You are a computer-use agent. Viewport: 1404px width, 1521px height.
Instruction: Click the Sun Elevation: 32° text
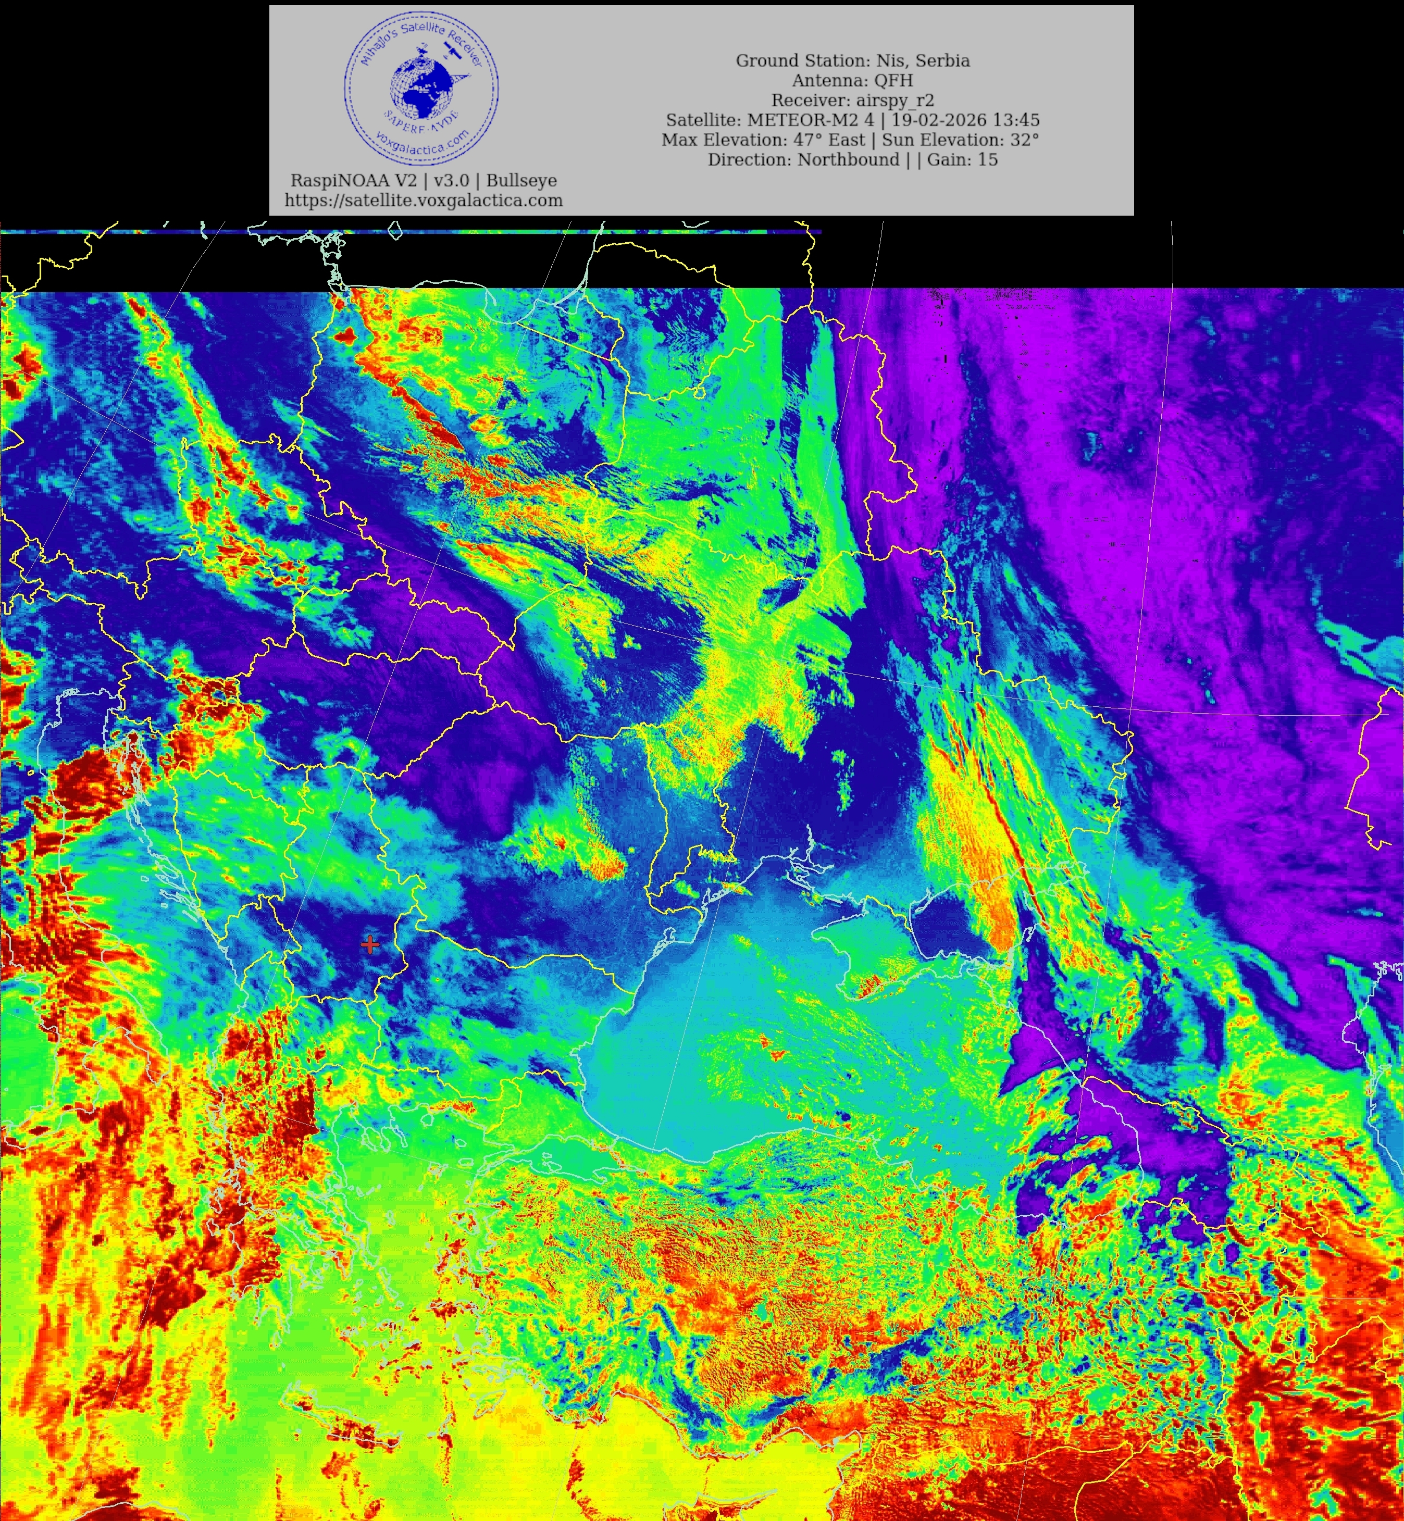960,140
